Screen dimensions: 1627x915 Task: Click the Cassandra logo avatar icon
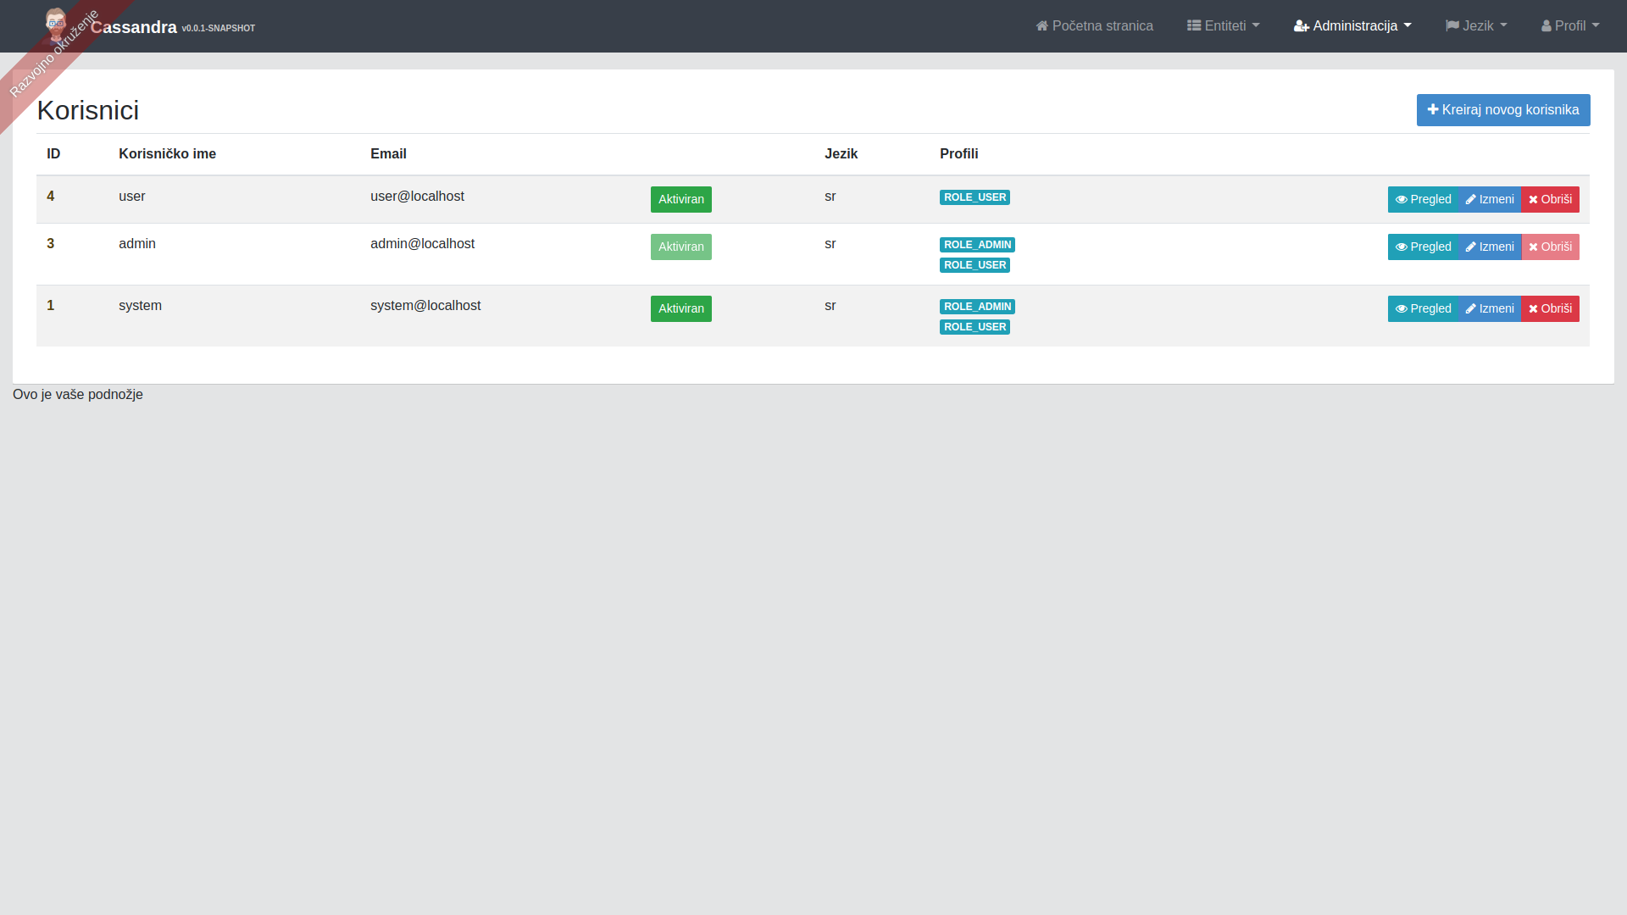point(56,25)
